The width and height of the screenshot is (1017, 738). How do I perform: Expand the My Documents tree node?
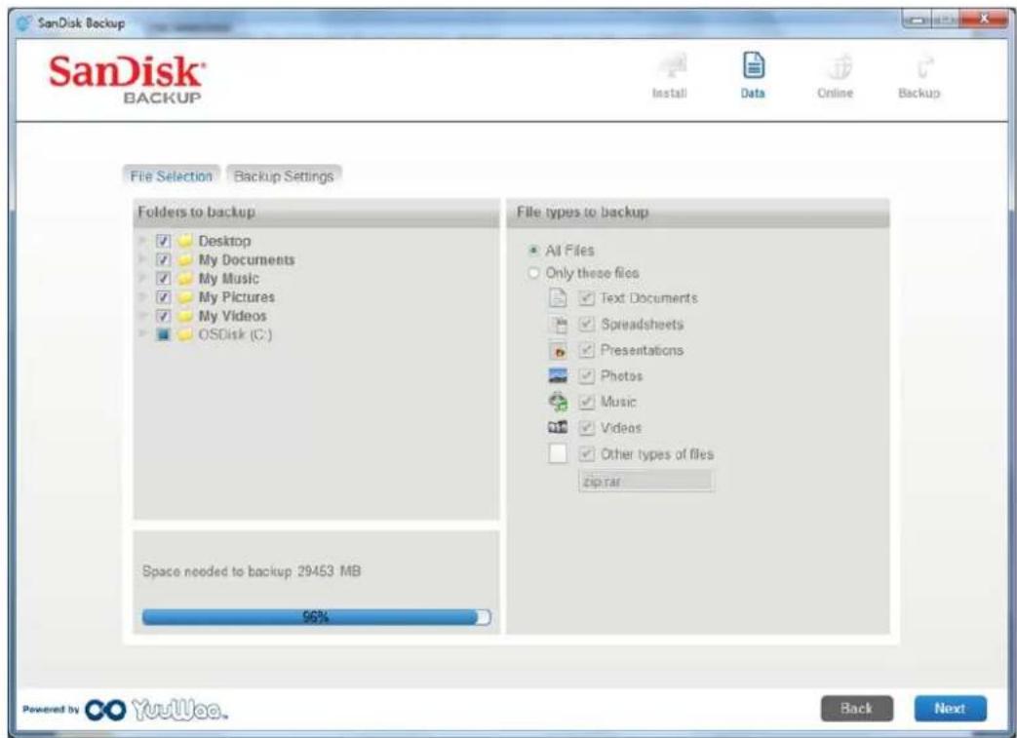142,260
